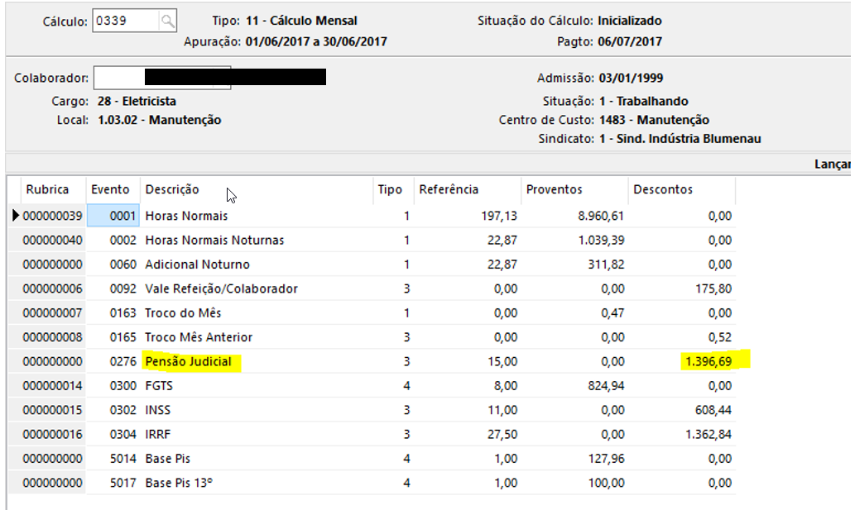The height and width of the screenshot is (510, 855).
Task: Click the Descontos column header
Action: click(x=662, y=189)
